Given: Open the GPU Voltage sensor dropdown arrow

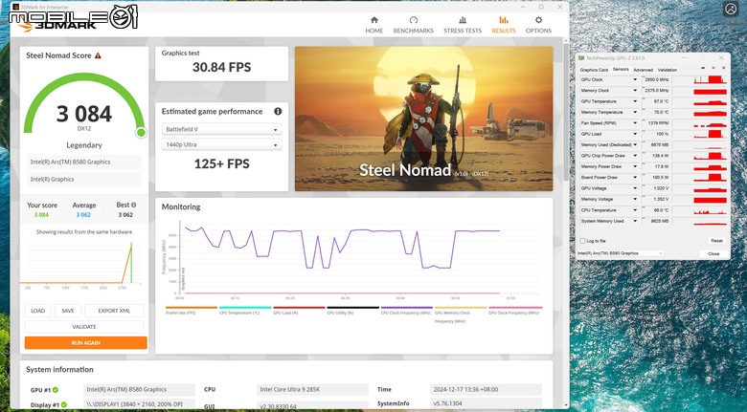Looking at the screenshot, I should coord(635,188).
